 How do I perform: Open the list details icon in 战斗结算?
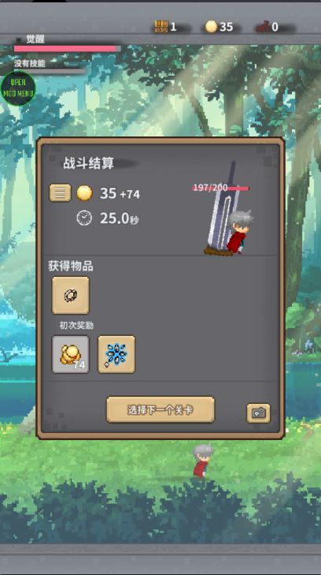click(61, 193)
